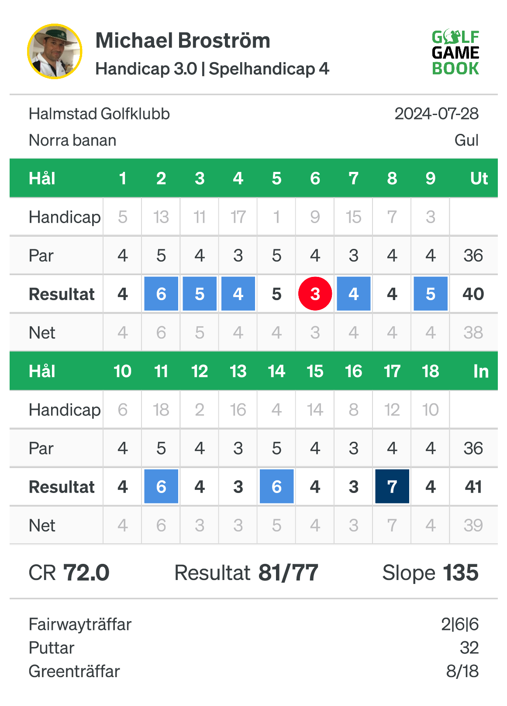Select the red birdie circle on hole 6

(x=315, y=294)
